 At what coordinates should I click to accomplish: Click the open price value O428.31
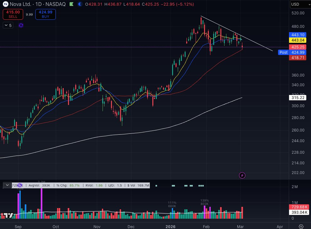[94, 4]
